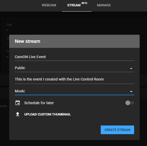
Task: Click the calendar icon beside Schedule for later
Action: (x=18, y=103)
